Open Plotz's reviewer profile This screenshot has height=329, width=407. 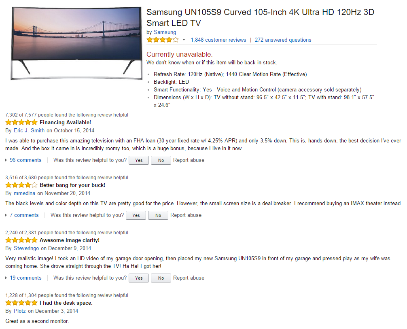coord(20,311)
